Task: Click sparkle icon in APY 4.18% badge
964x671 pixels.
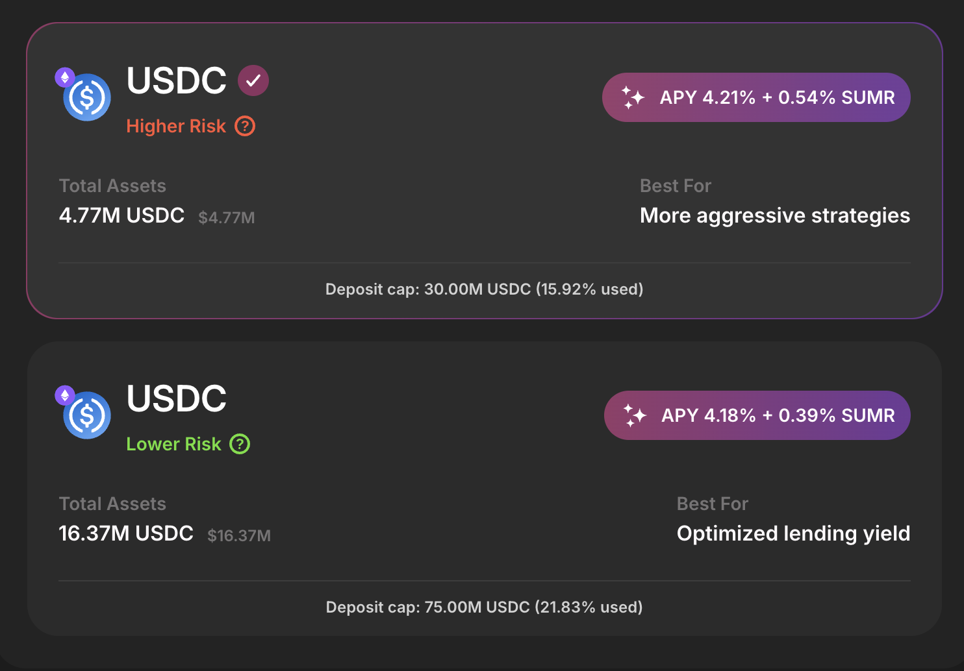Action: pos(634,415)
